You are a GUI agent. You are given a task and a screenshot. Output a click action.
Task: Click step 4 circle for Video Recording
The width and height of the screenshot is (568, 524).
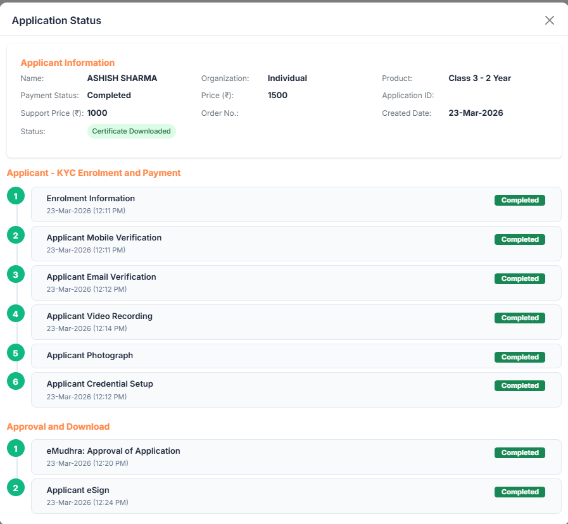(x=16, y=314)
